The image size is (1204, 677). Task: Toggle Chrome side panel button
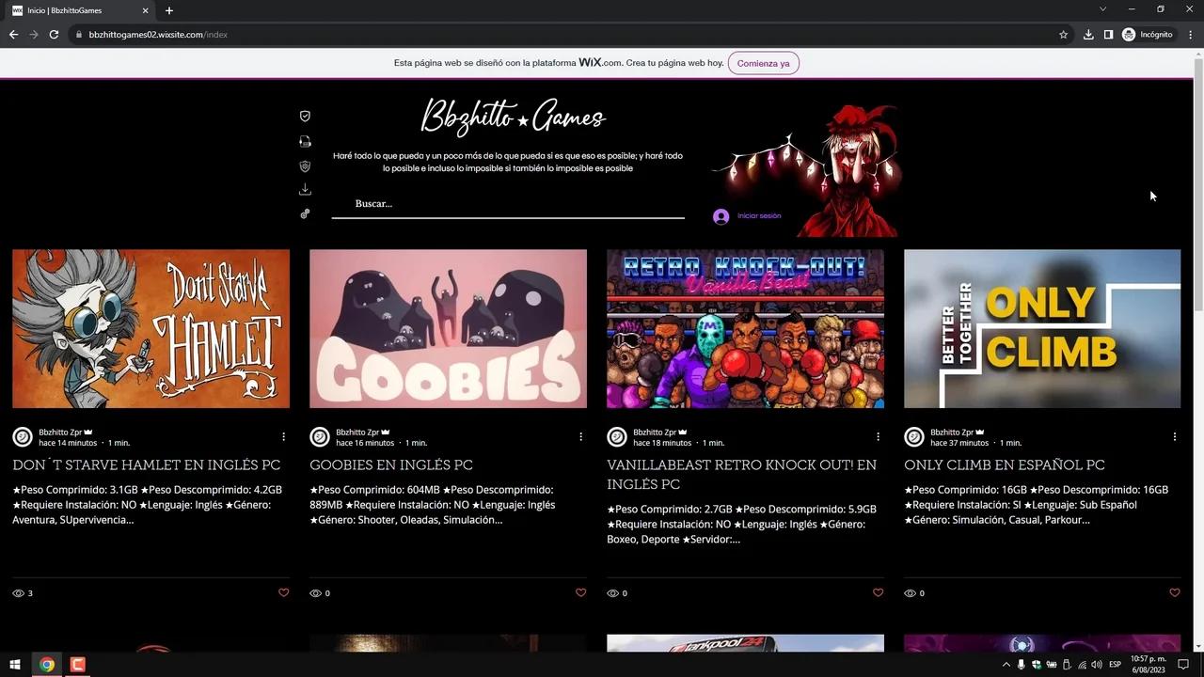tap(1108, 35)
